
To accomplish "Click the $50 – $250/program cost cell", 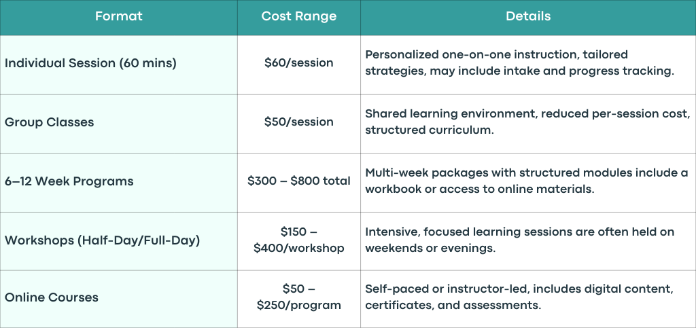I will (299, 299).
